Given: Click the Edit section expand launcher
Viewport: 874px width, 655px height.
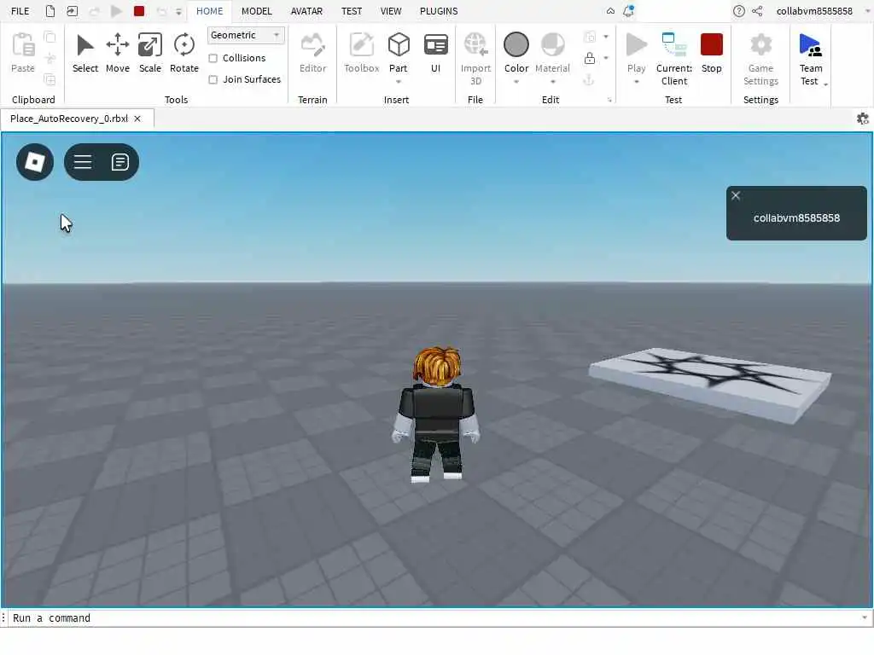Looking at the screenshot, I should [x=609, y=101].
